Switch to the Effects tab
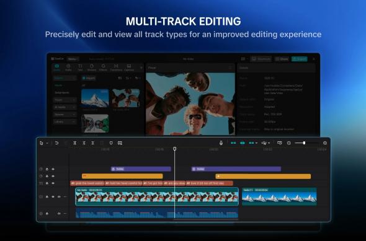 (103, 68)
